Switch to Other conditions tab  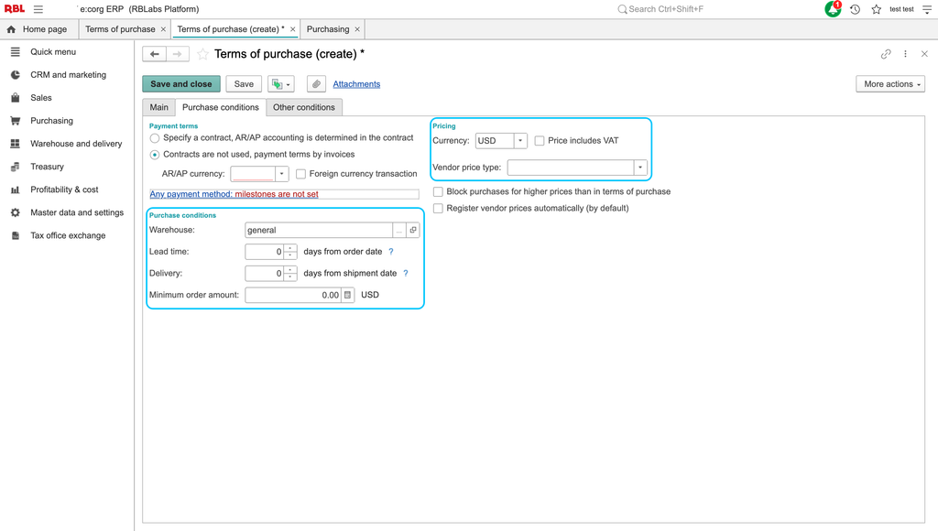[304, 107]
